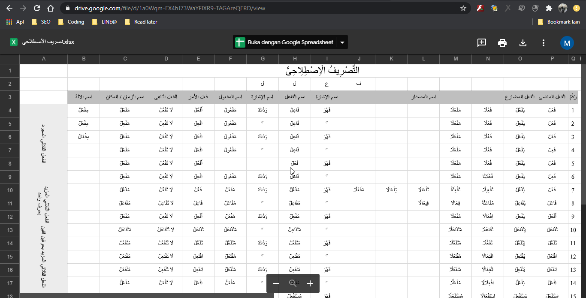
Task: Click the title cell التَّصْرِيفُ الإصْطِلاحِيُّ
Action: pos(323,70)
